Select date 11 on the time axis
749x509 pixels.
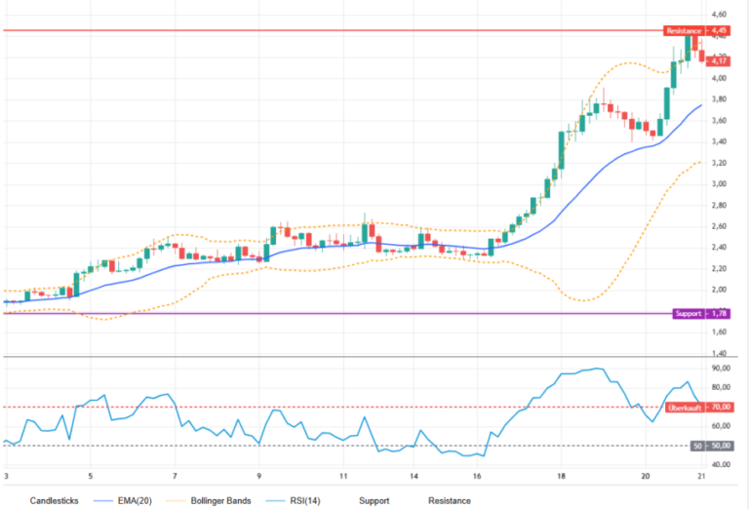coord(343,476)
